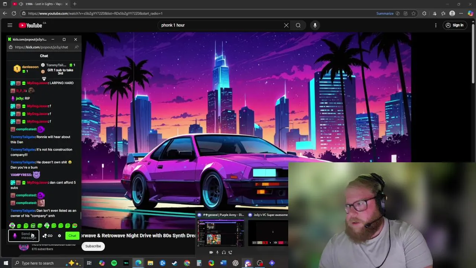Screen dimensions: 476x268
Task: Click 'Gift 1 sub to take 3rd' text
Action: click(60, 72)
